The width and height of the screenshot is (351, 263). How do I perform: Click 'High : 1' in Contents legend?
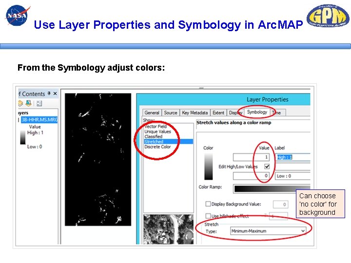pyautogui.click(x=35, y=132)
